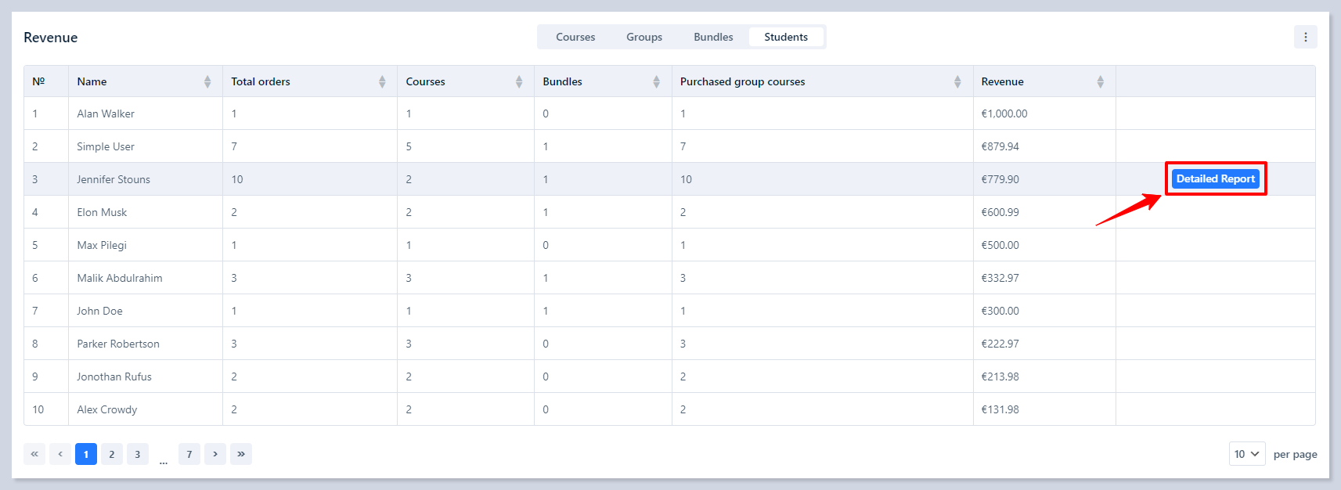Open the three-dot options menu
The width and height of the screenshot is (1341, 490).
pos(1305,37)
